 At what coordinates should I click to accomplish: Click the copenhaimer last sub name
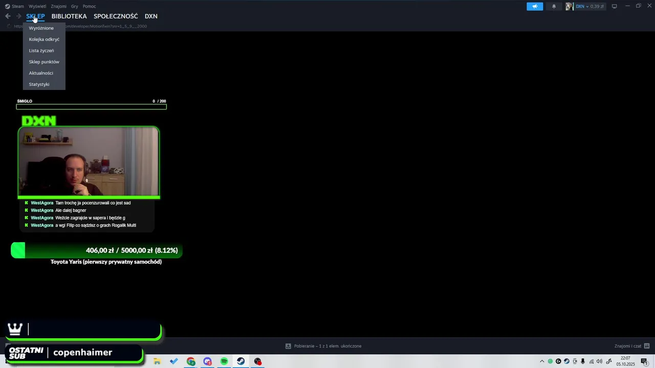[82, 353]
